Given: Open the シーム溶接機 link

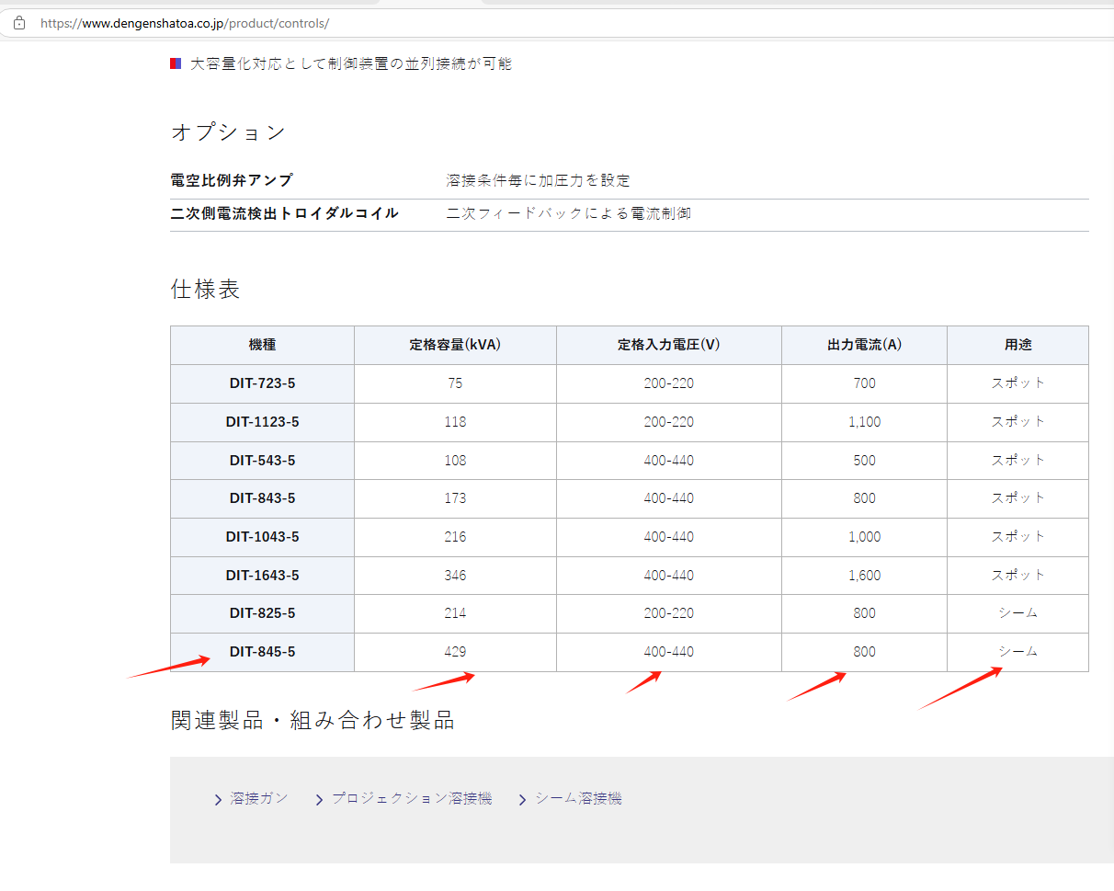Looking at the screenshot, I should tap(580, 798).
